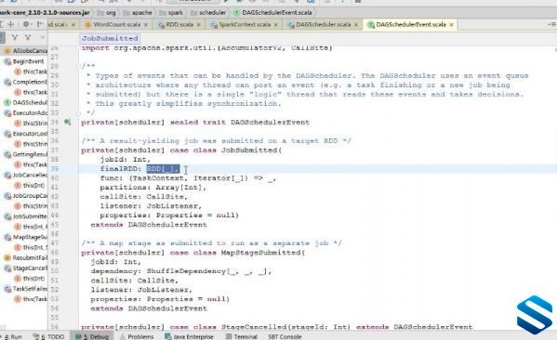The image size is (557, 340).
Task: Click the DAGSchedulerEvent.scala navigation bar item
Action: tap(272, 13)
